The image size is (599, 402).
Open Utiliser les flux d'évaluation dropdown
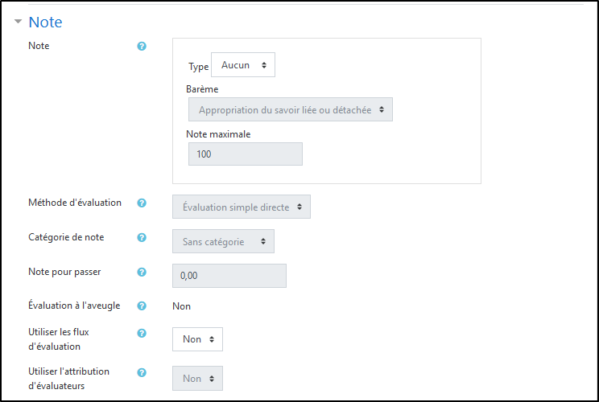pos(197,339)
